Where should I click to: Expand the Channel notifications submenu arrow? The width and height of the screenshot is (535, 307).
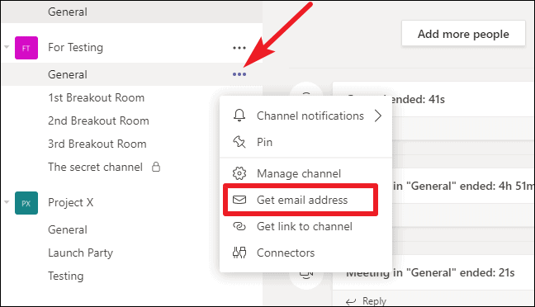pyautogui.click(x=377, y=116)
